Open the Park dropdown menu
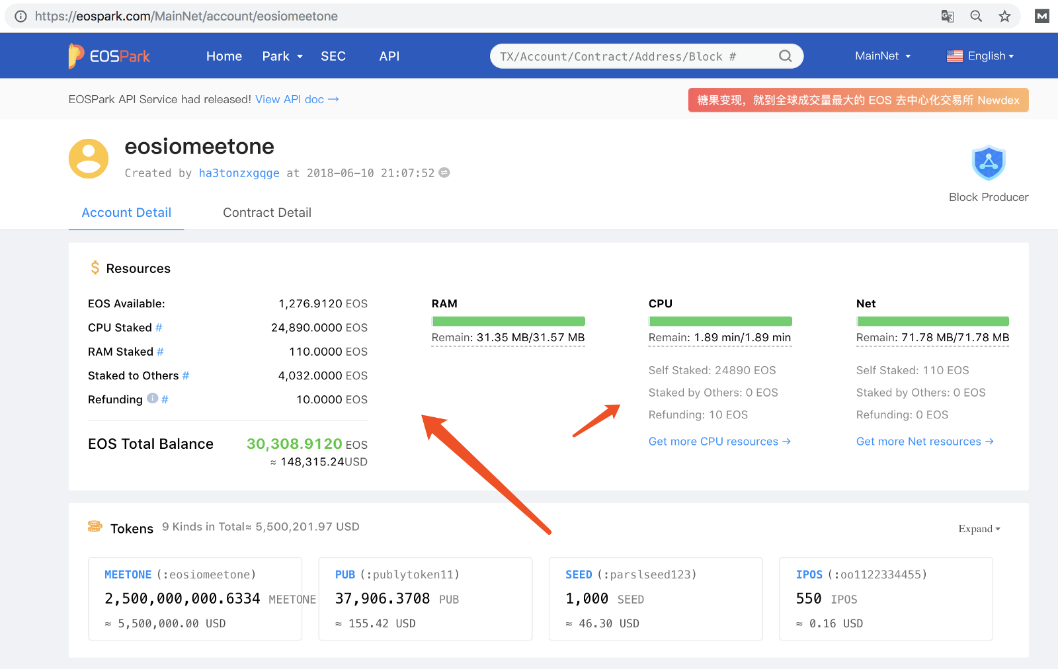 [x=282, y=56]
